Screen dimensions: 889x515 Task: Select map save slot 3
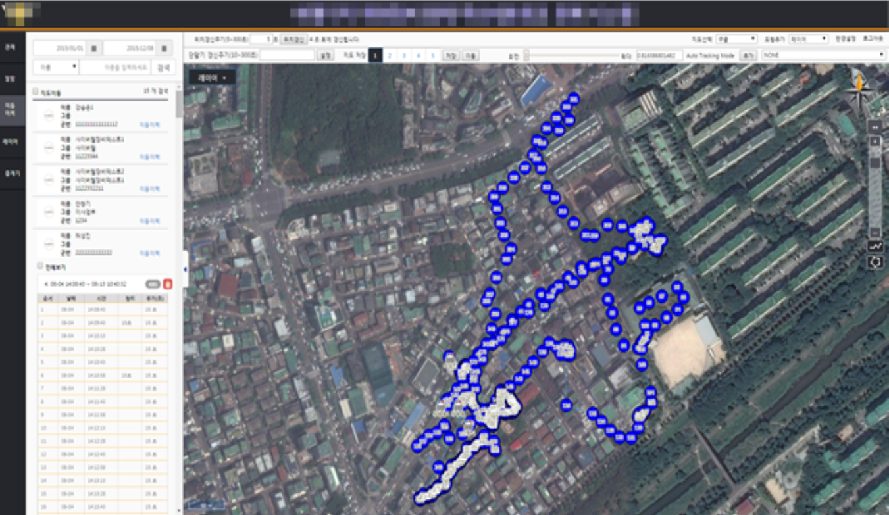[x=403, y=55]
